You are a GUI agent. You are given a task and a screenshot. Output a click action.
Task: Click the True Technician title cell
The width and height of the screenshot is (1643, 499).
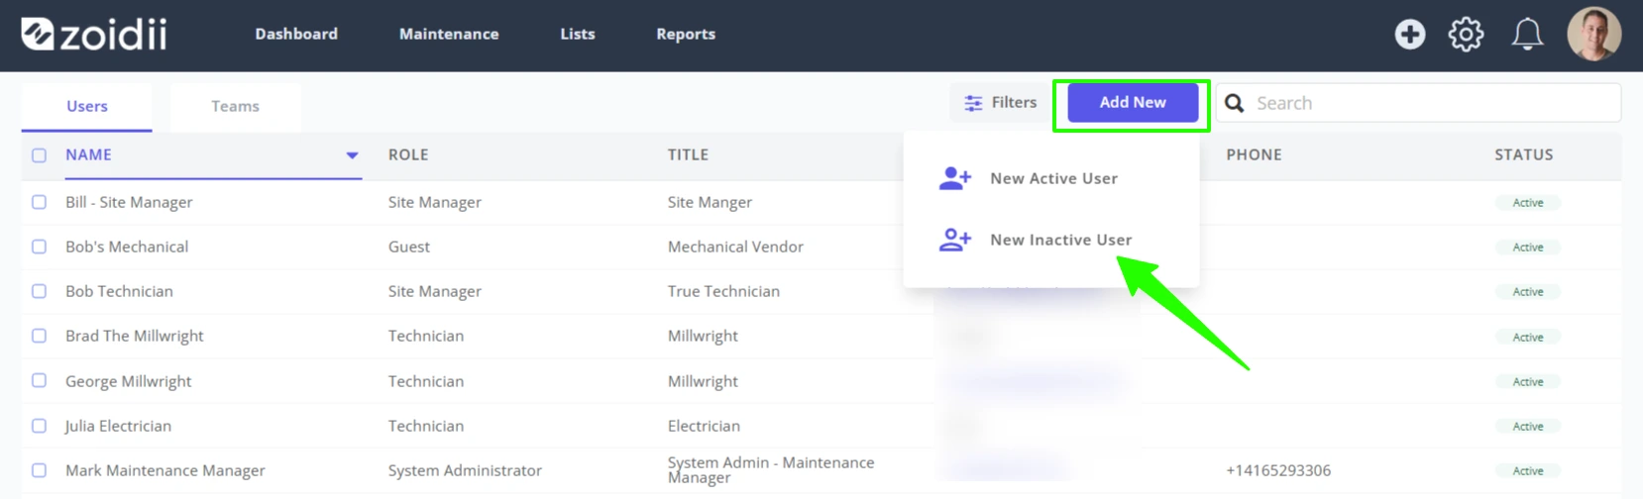pos(723,291)
